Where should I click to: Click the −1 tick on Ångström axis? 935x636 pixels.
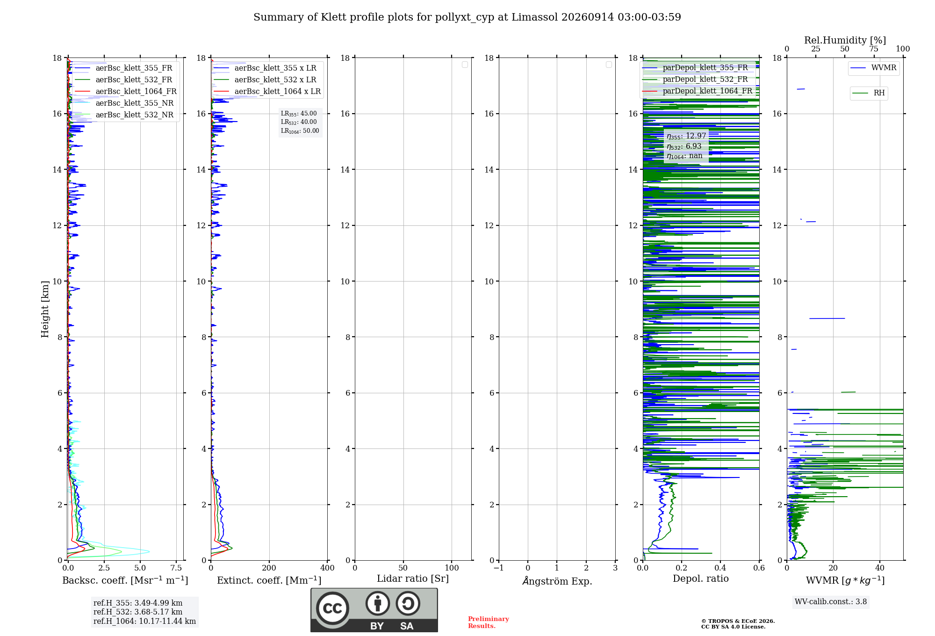tap(499, 568)
